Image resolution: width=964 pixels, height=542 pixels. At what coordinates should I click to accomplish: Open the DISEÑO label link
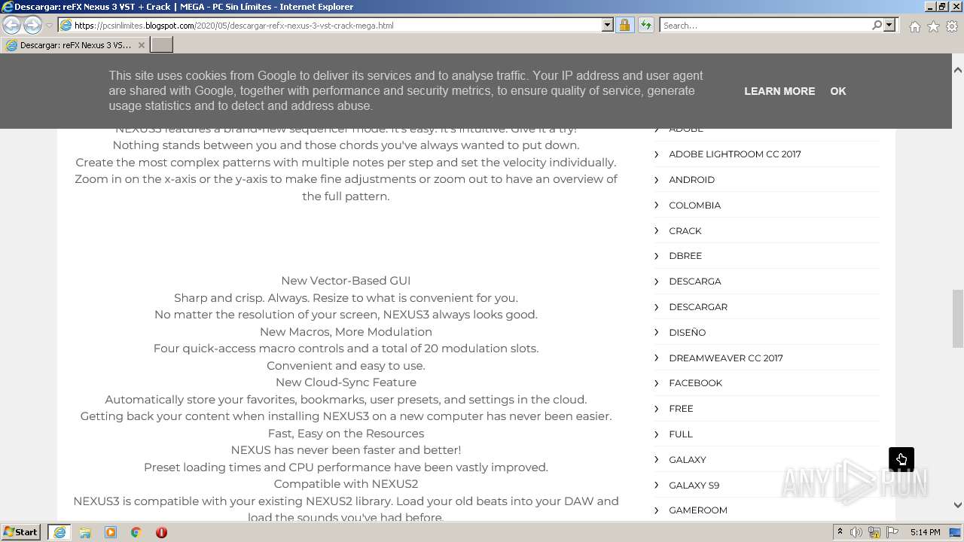pos(687,333)
